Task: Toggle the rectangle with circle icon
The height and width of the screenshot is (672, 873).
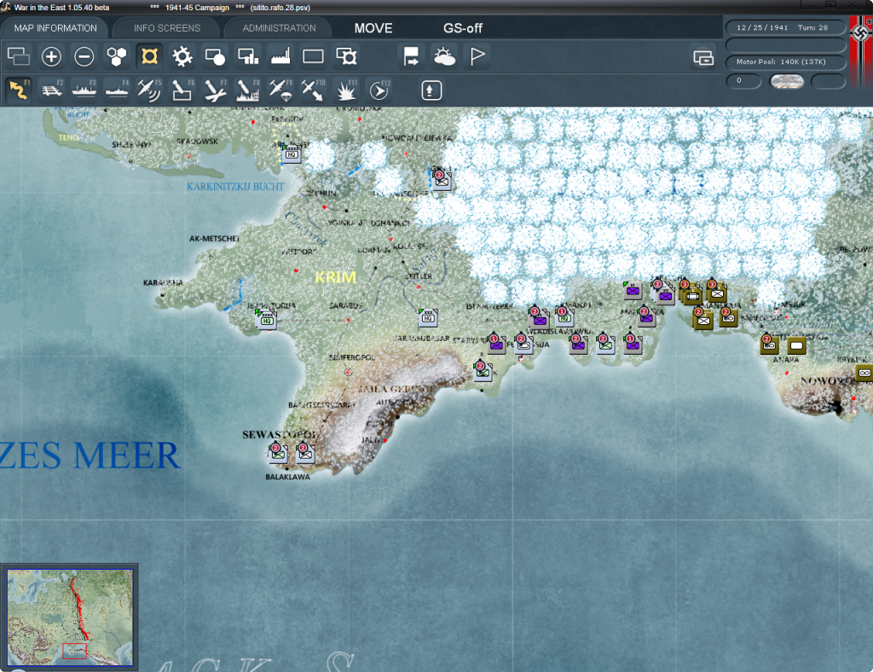Action: [215, 56]
